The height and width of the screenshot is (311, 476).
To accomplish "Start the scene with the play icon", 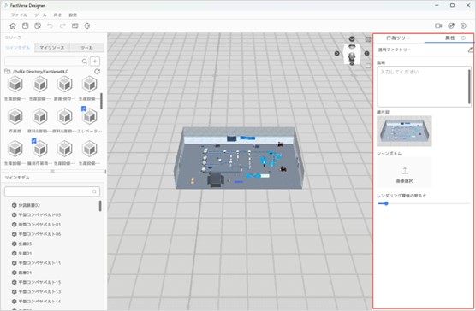I will click(463, 26).
